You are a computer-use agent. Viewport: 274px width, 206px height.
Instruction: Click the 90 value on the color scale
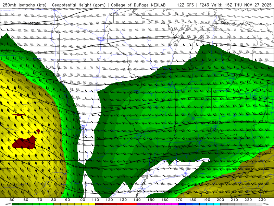(x=67, y=200)
